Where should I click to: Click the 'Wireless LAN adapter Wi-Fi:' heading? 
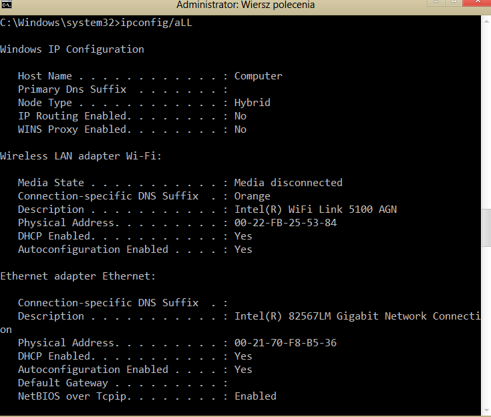click(81, 156)
